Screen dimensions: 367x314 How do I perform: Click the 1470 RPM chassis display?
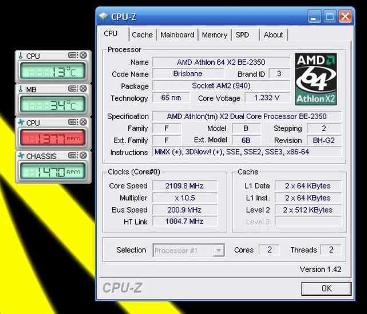pyautogui.click(x=53, y=171)
